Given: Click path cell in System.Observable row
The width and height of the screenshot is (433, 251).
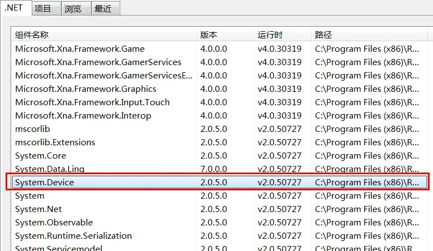Looking at the screenshot, I should 367,222.
